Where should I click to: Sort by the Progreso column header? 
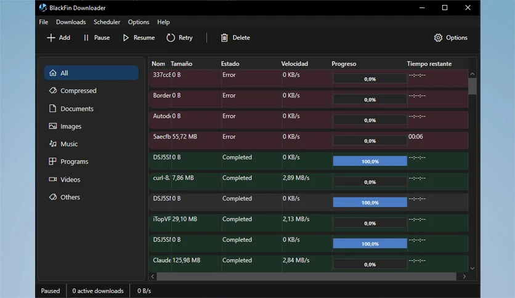(344, 63)
